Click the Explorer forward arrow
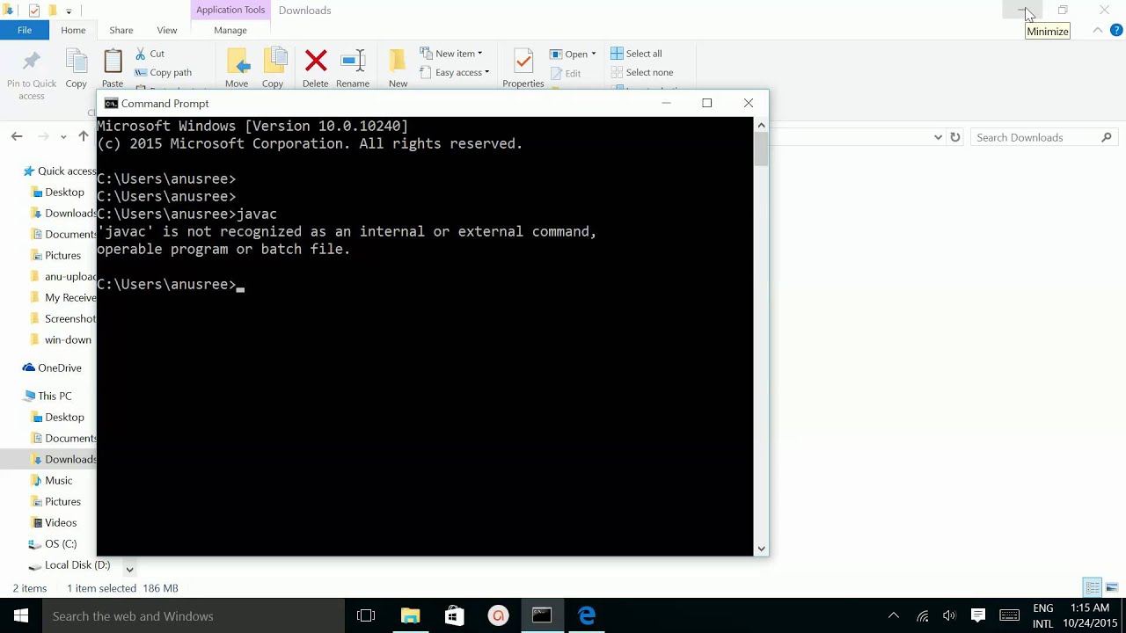 pyautogui.click(x=43, y=136)
